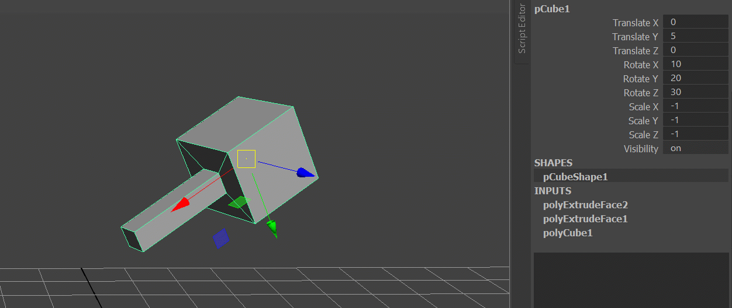The height and width of the screenshot is (308, 732).
Task: Toggle the Visibility value field
Action: 695,148
